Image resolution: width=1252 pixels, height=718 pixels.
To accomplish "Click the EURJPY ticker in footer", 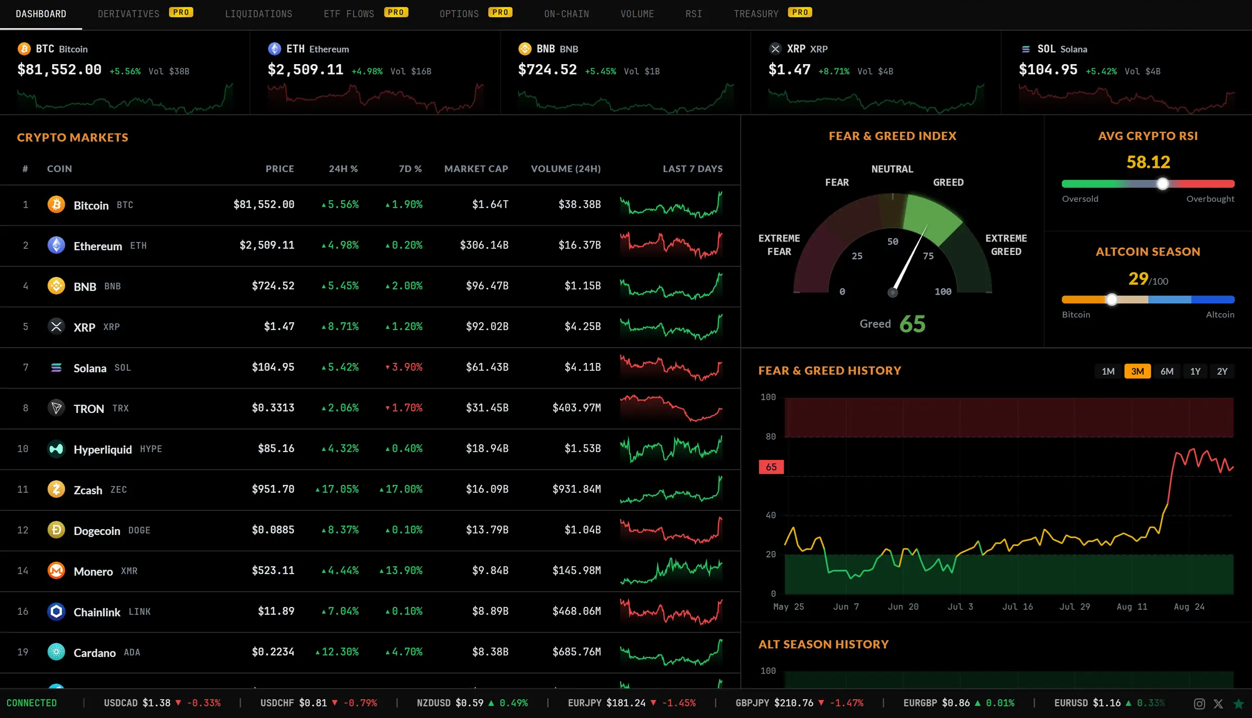I will point(632,703).
